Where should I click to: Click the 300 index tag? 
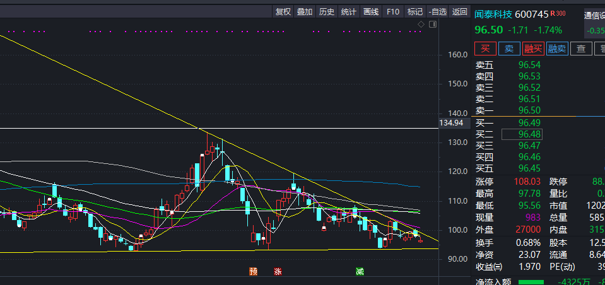click(561, 13)
